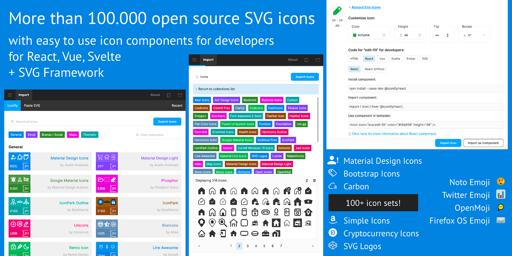512x256 pixels.
Task: Click magnifier icon in Filter collections field
Action: [138, 135]
